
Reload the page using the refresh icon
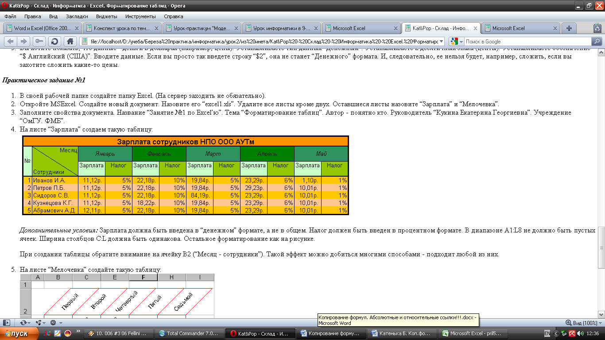[55, 42]
